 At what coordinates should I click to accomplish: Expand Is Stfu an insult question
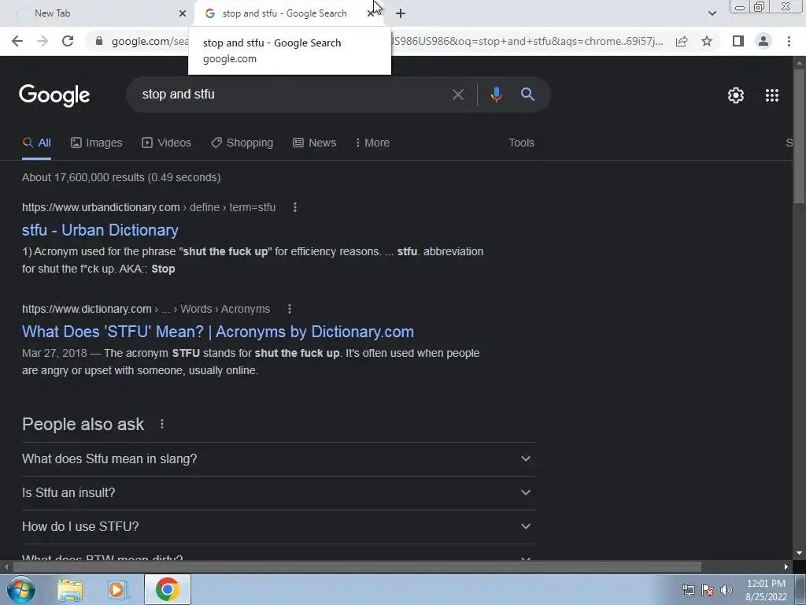pos(279,493)
